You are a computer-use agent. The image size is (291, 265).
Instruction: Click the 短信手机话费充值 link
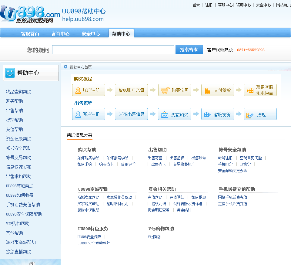point(232,204)
